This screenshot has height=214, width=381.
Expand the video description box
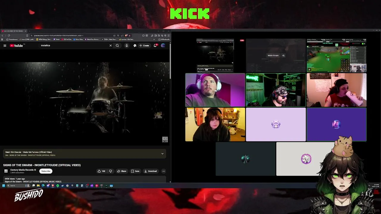pyautogui.click(x=85, y=180)
